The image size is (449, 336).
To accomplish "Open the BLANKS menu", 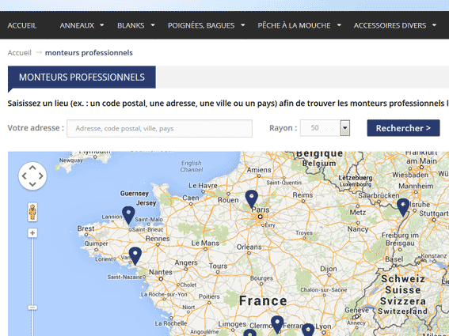I will coord(131,25).
